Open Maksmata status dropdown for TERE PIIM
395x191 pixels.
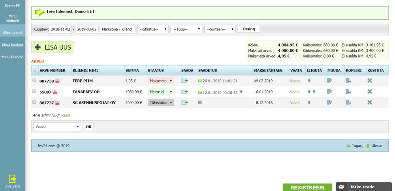coord(161,81)
